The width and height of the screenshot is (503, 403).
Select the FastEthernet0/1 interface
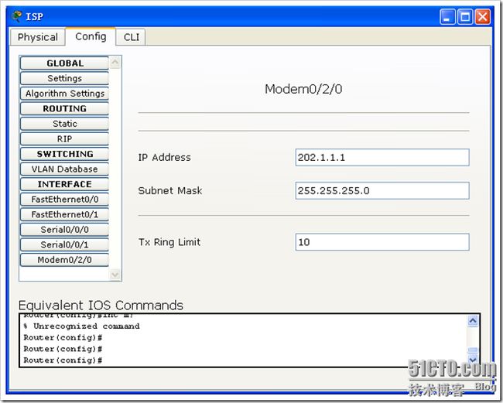click(x=64, y=214)
